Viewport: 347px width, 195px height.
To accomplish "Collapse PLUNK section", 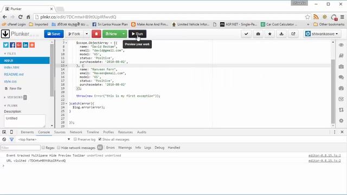I will coord(11,106).
